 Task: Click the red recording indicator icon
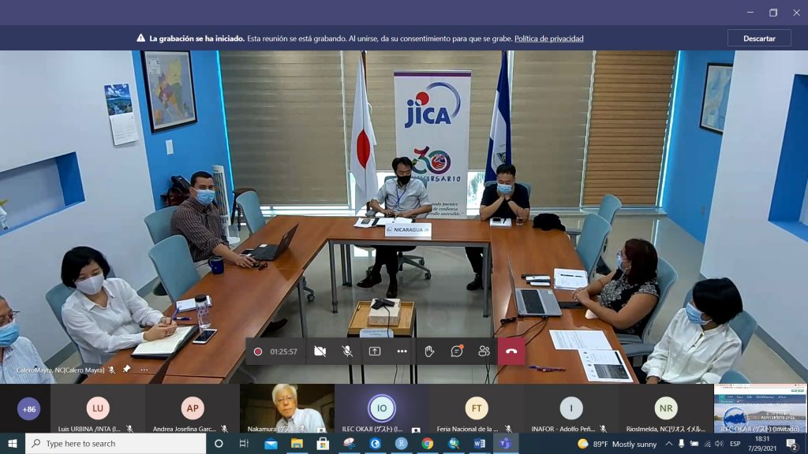click(258, 352)
